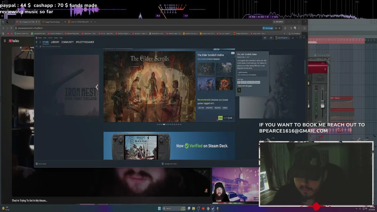Open the XPLICITTHEGAMER profile tab

tap(85, 42)
